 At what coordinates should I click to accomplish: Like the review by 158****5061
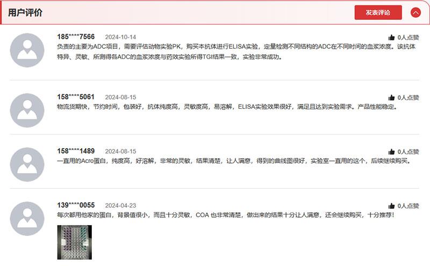[391, 98]
